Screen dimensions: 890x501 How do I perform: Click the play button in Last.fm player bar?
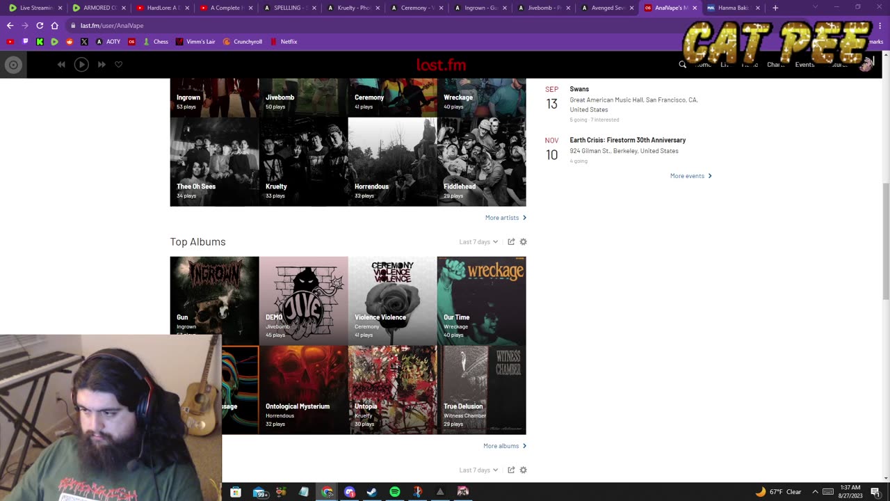point(81,65)
